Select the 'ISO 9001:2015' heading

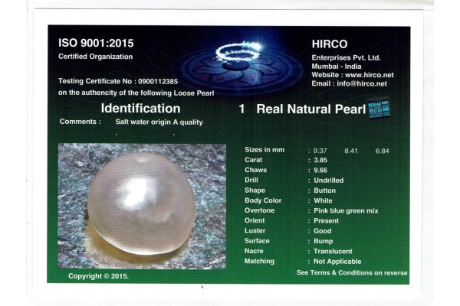pyautogui.click(x=96, y=43)
